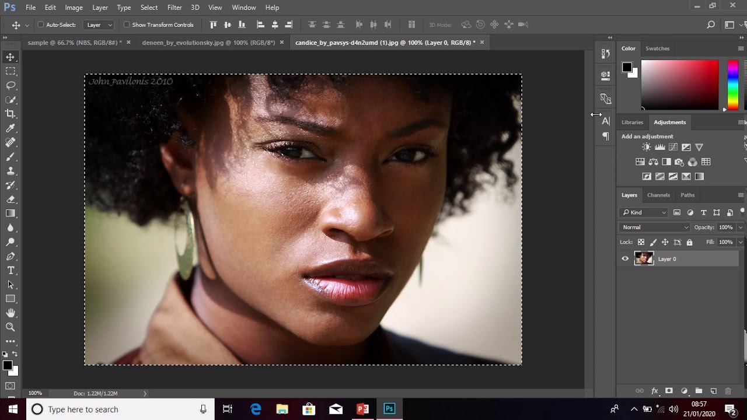Select the Blur tool

point(11,228)
